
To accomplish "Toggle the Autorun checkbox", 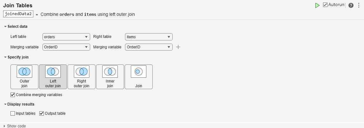I will 325,5.
